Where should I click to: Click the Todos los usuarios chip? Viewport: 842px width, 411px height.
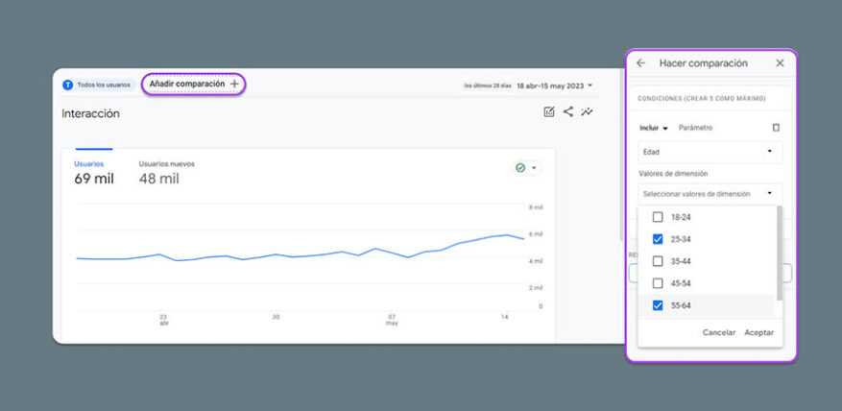click(x=97, y=85)
